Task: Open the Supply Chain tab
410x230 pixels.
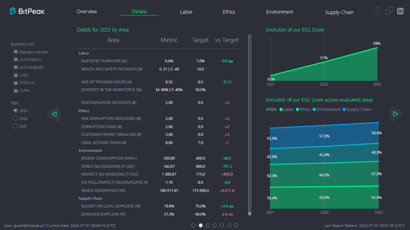Action: (x=339, y=13)
